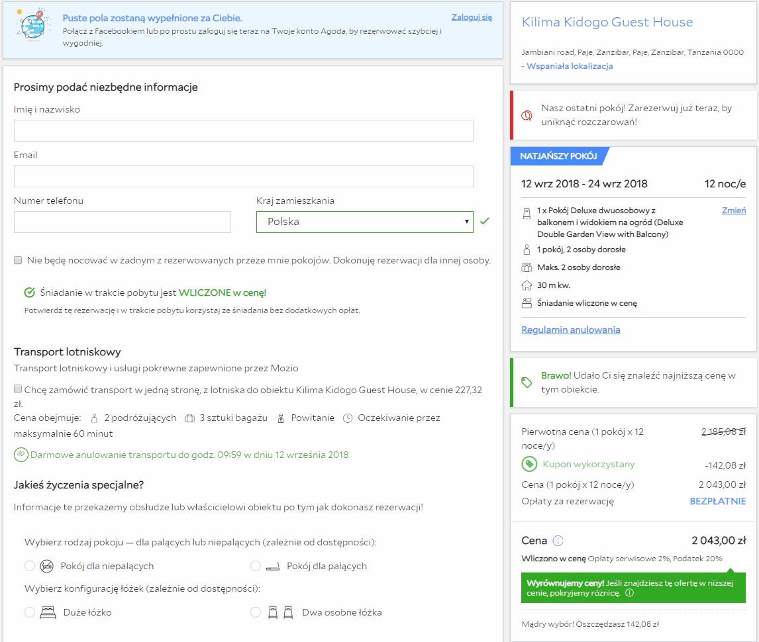Click the cigarette smoking room icon
The width and height of the screenshot is (759, 642).
pos(273,566)
